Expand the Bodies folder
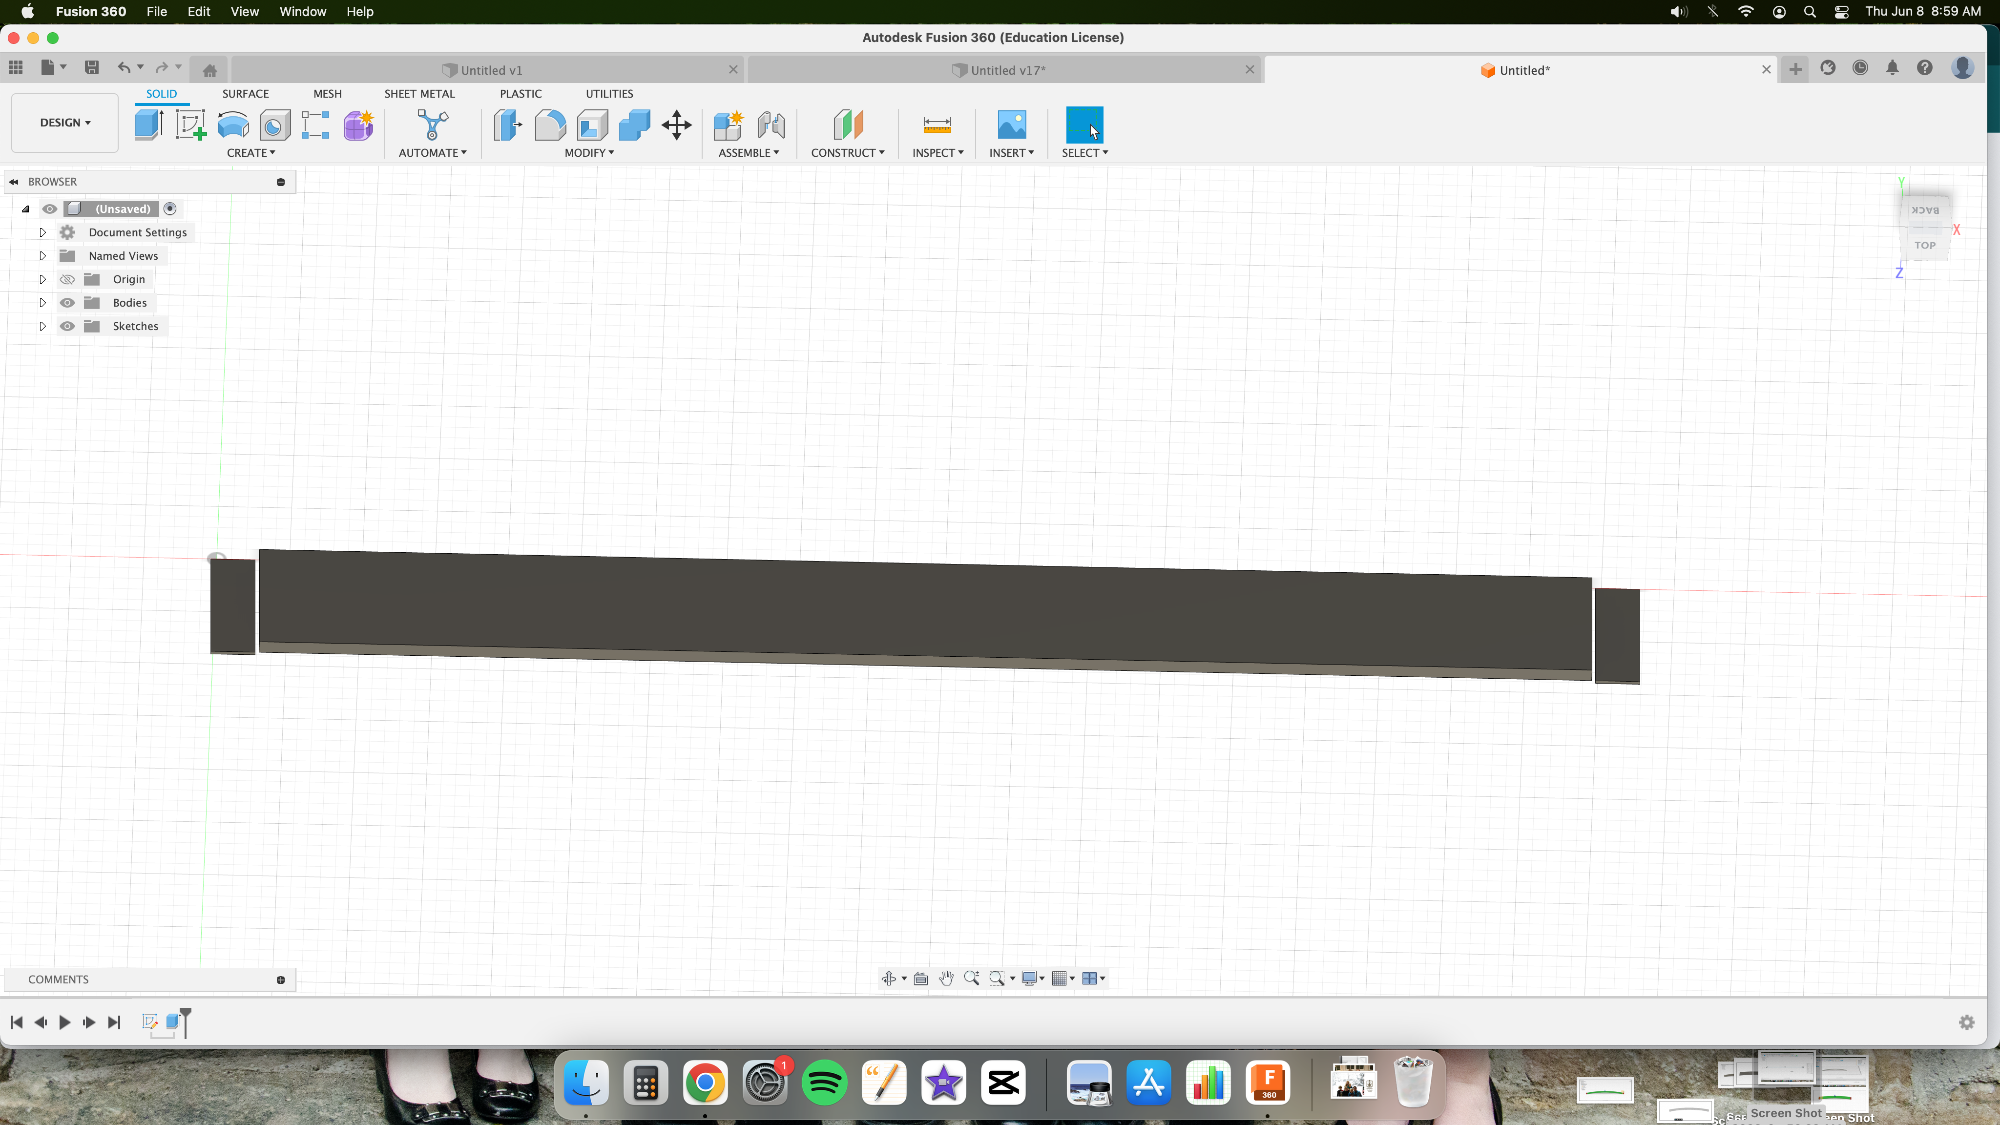The height and width of the screenshot is (1125, 2000). (x=42, y=303)
